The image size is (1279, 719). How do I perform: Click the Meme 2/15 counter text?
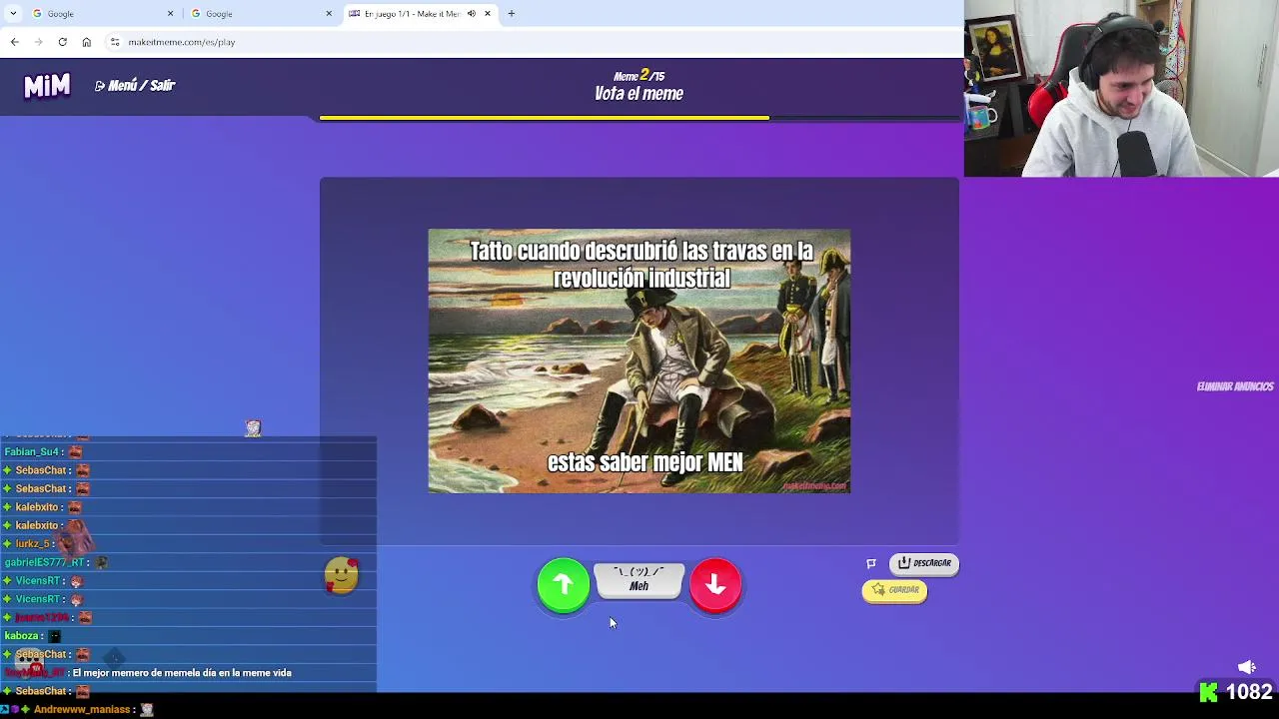point(639,76)
